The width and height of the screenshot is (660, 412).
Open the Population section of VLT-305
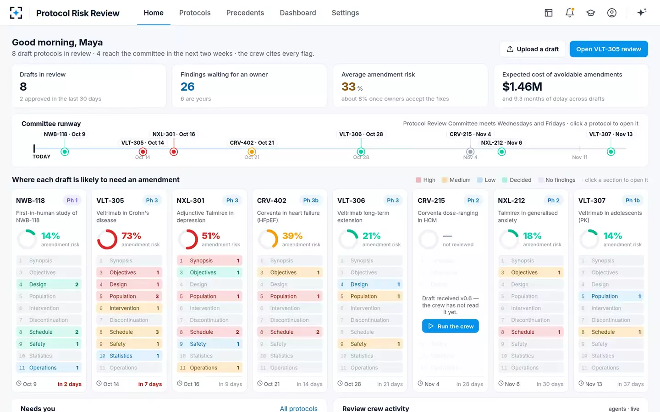[x=129, y=296]
